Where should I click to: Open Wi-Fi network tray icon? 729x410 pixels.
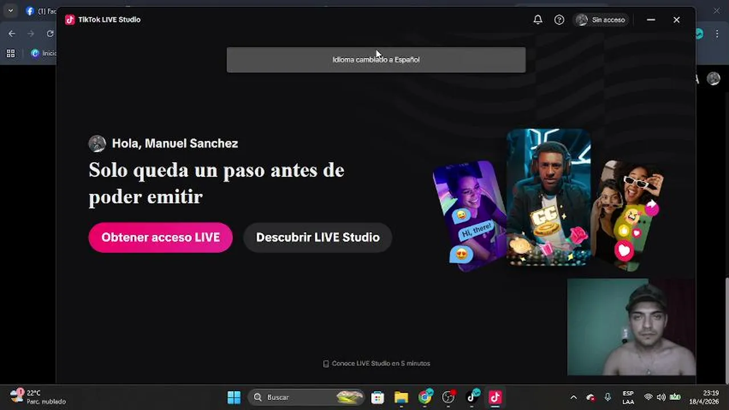point(648,397)
